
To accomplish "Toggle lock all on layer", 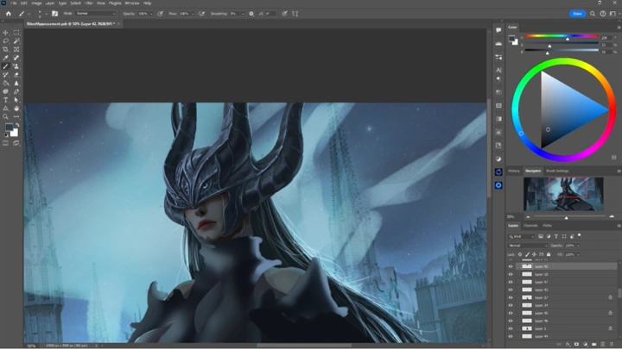I will (x=549, y=254).
